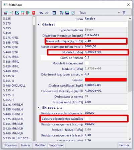This screenshot has width=134, height=150.
Task: Click properties scrollbar down arrow
Action: [x=130, y=139]
